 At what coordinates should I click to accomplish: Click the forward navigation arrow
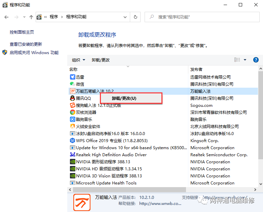click(16, 17)
